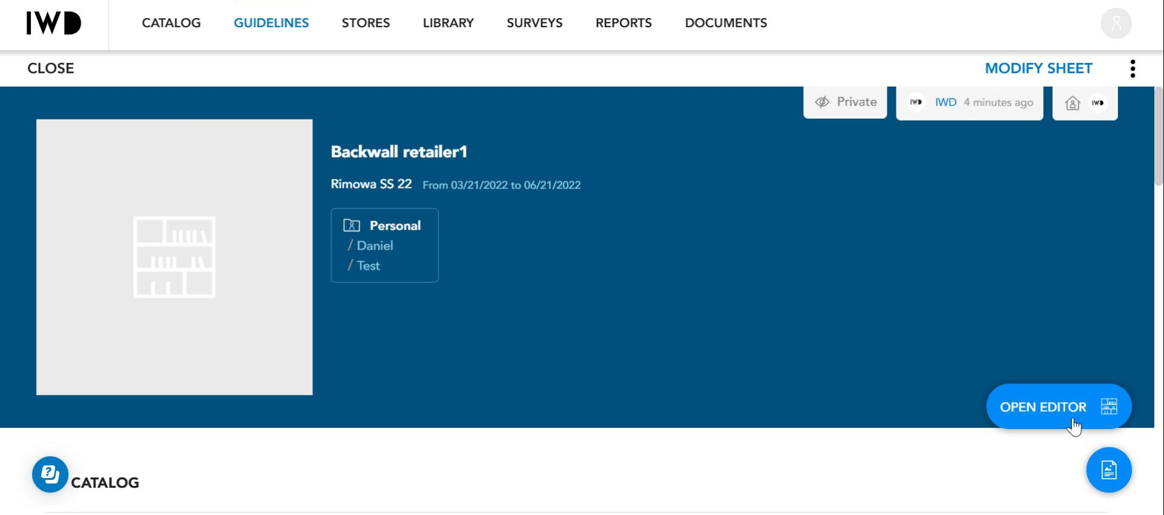Open the LIBRARY section
Screen dimensions: 1164x515
[x=448, y=23]
